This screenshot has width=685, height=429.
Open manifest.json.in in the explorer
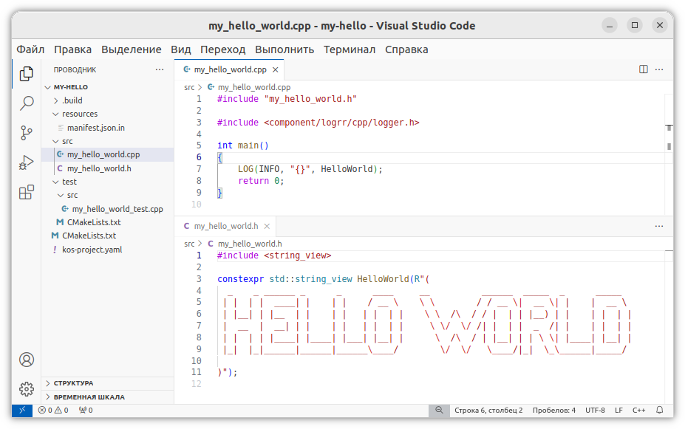(95, 128)
